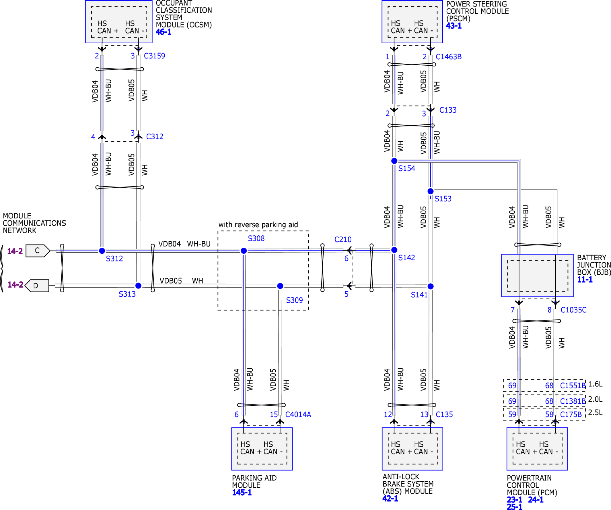The height and width of the screenshot is (510, 611).
Task: Select the C4014A connector label
Action: tap(298, 414)
